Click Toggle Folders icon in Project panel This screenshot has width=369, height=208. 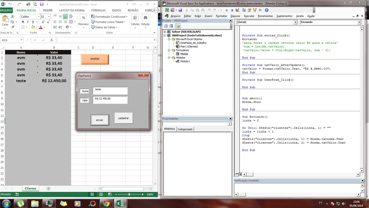178,26
